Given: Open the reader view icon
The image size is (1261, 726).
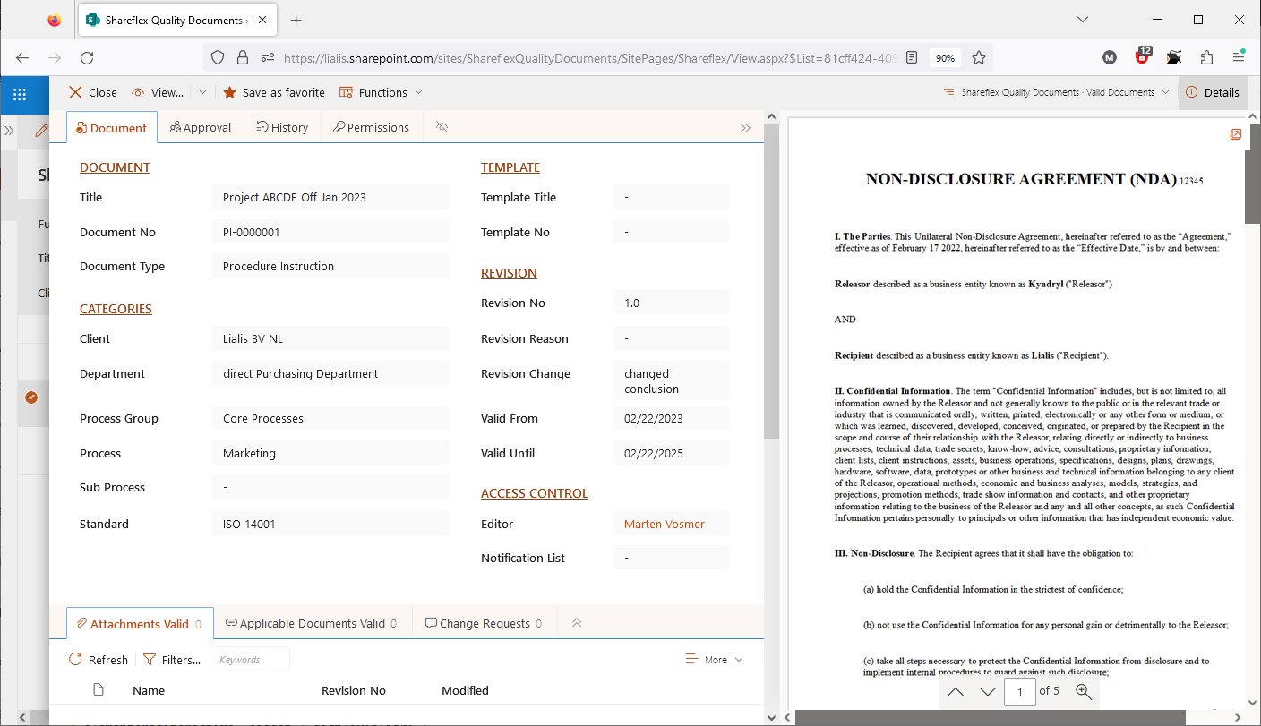Looking at the screenshot, I should (912, 57).
